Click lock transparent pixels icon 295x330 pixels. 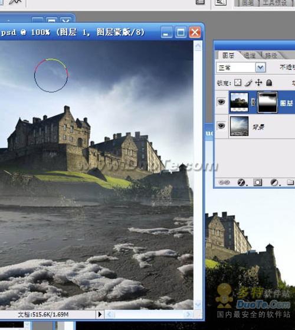click(x=238, y=82)
